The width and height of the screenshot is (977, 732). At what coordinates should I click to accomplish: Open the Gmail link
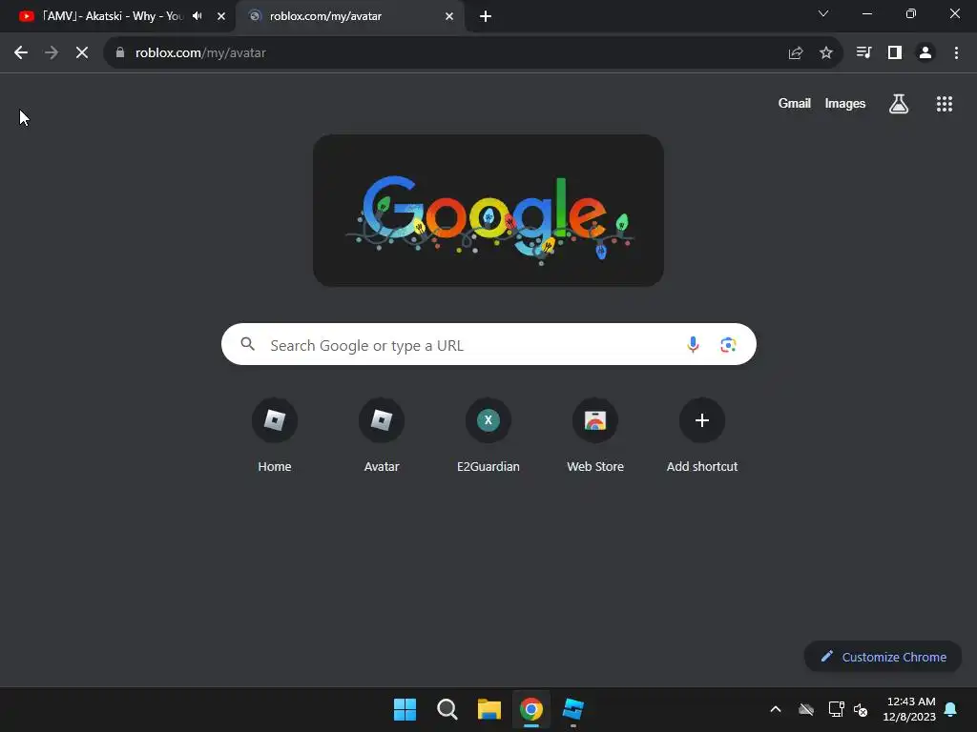click(795, 103)
